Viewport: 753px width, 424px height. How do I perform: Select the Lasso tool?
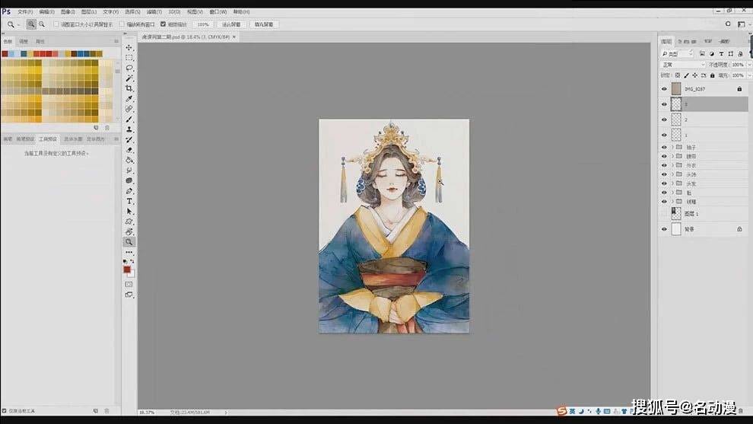point(129,68)
